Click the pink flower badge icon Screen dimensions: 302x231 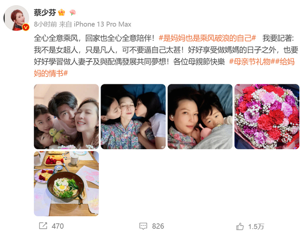point(72,13)
